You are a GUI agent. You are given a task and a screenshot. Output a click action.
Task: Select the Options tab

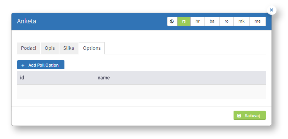(x=92, y=48)
